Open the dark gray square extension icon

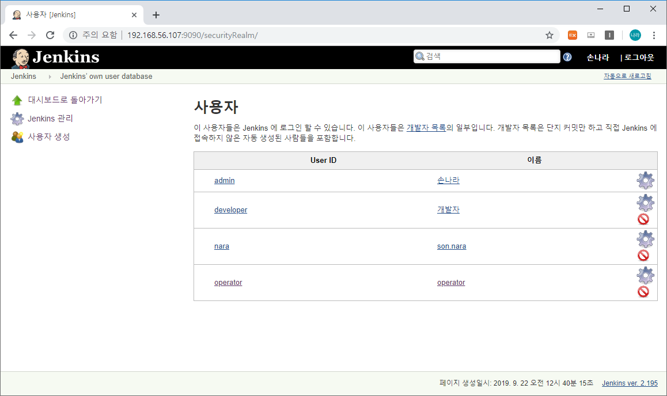[609, 35]
